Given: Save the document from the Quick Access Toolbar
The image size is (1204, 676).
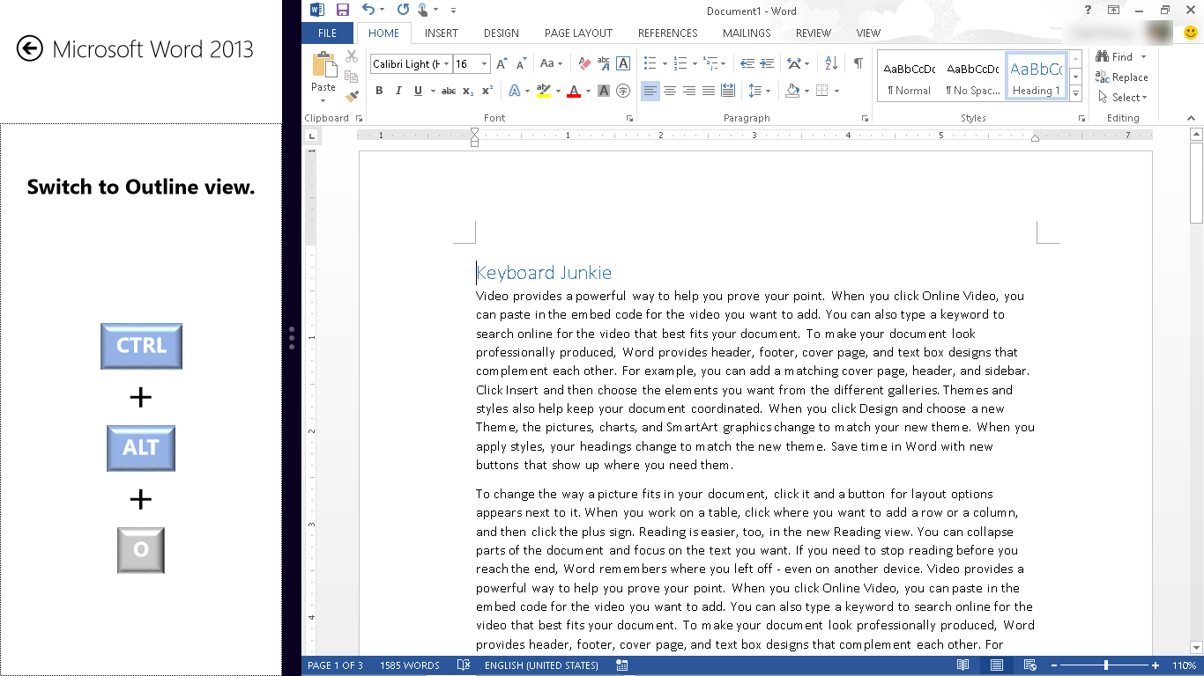Looking at the screenshot, I should pos(342,11).
